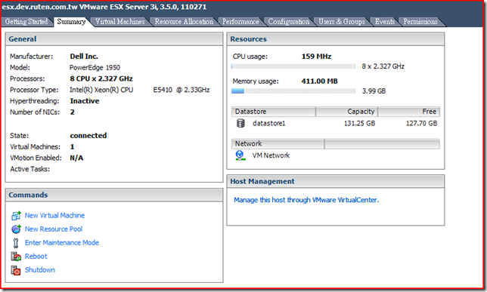
Task: Click the 8 CPU x 2.327 GHz value
Action: (101, 78)
